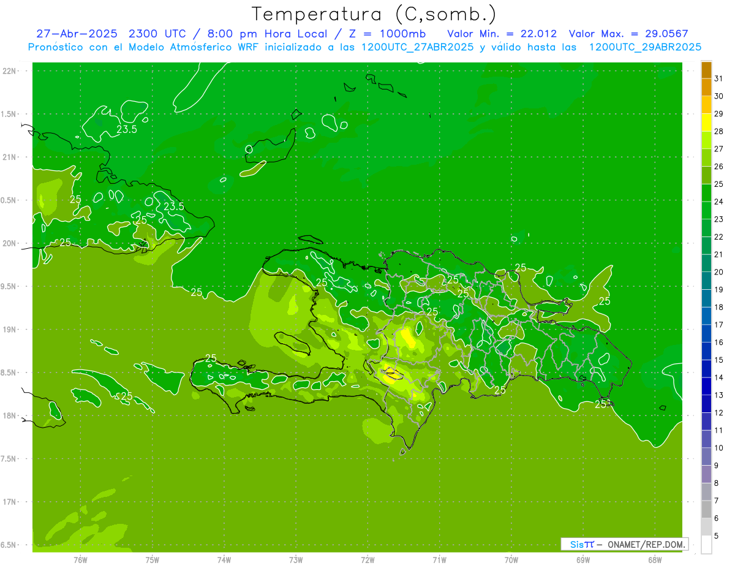Click the legend value 12

tap(719, 412)
